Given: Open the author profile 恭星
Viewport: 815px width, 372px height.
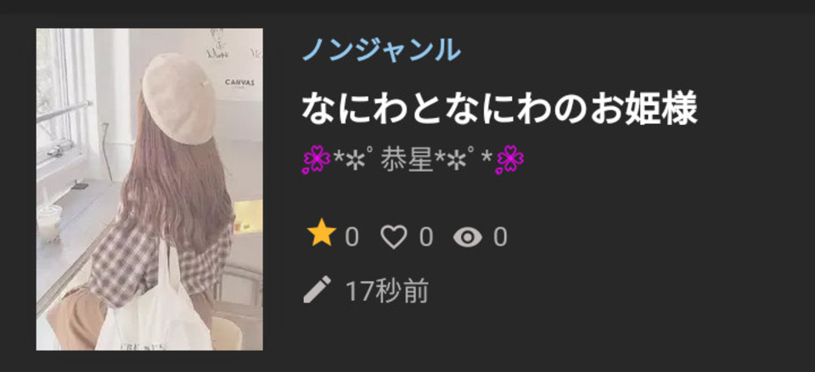Looking at the screenshot, I should 407,160.
